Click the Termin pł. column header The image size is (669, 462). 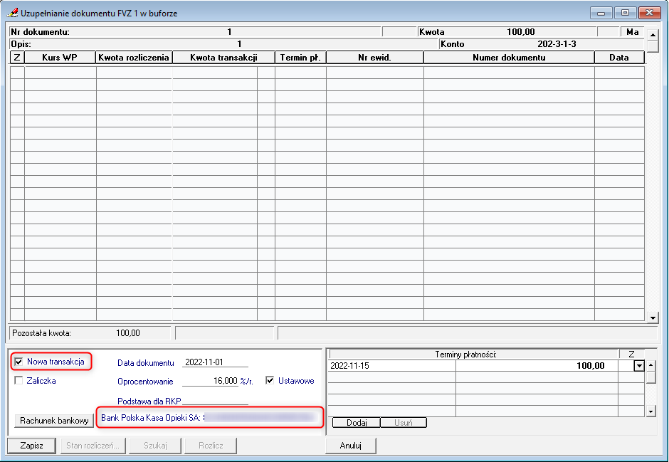pyautogui.click(x=300, y=58)
